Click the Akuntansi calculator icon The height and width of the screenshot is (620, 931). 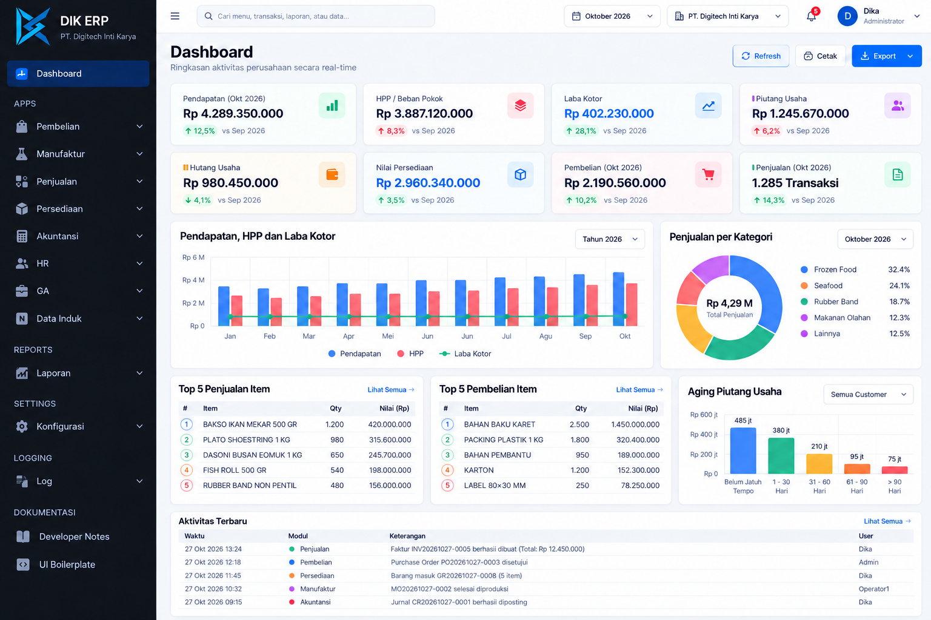pos(22,236)
